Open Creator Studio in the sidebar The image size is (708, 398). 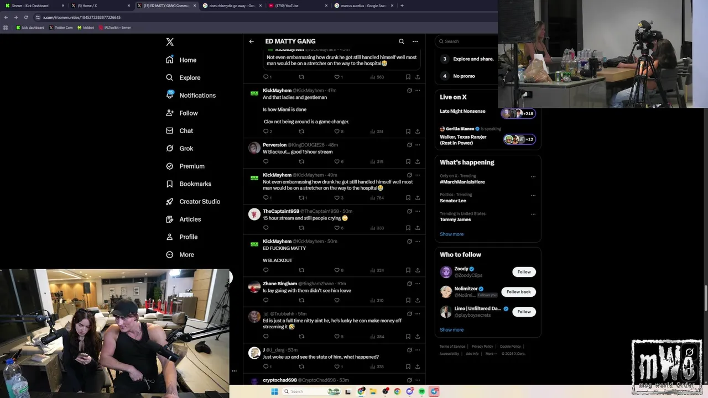pyautogui.click(x=193, y=202)
